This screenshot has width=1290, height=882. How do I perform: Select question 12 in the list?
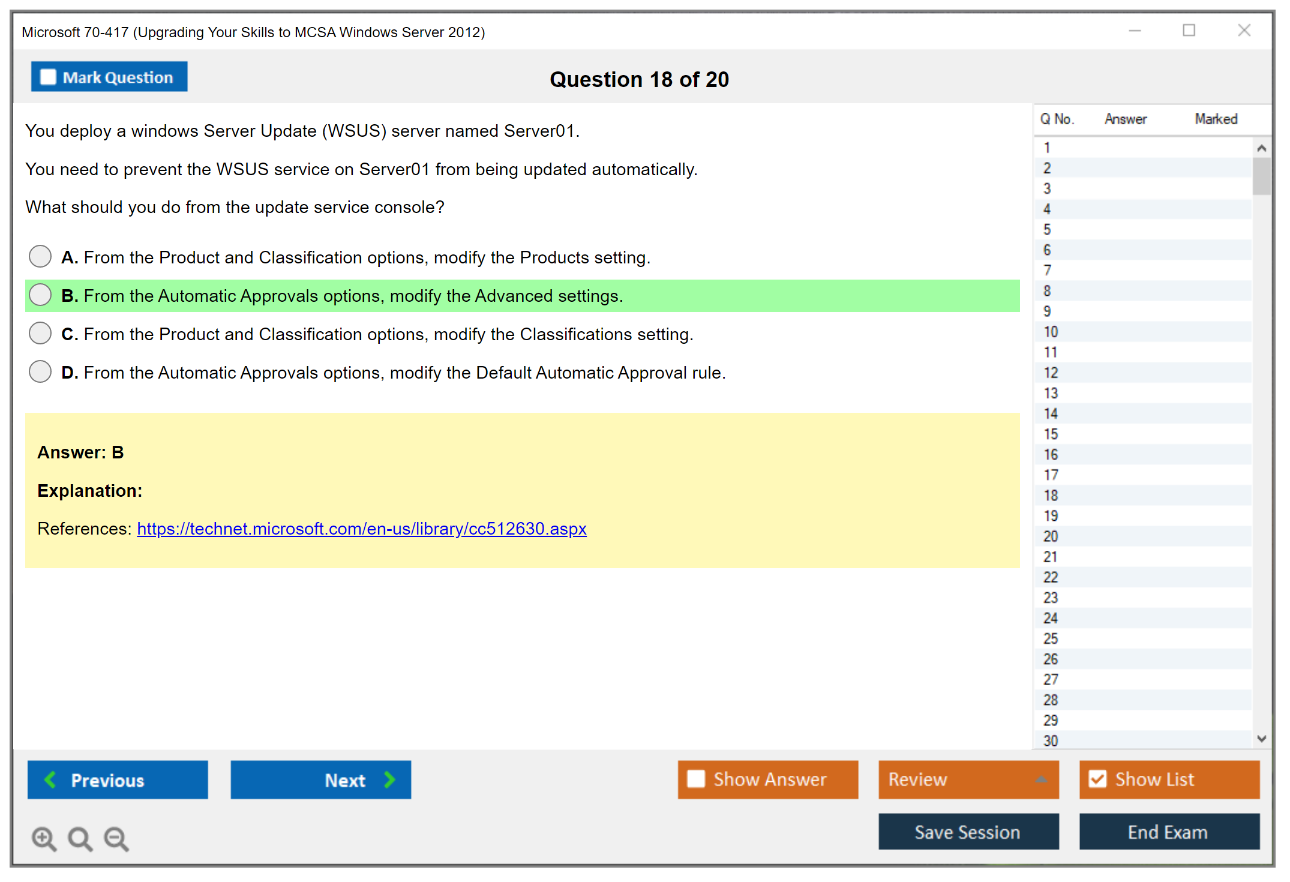(1051, 373)
